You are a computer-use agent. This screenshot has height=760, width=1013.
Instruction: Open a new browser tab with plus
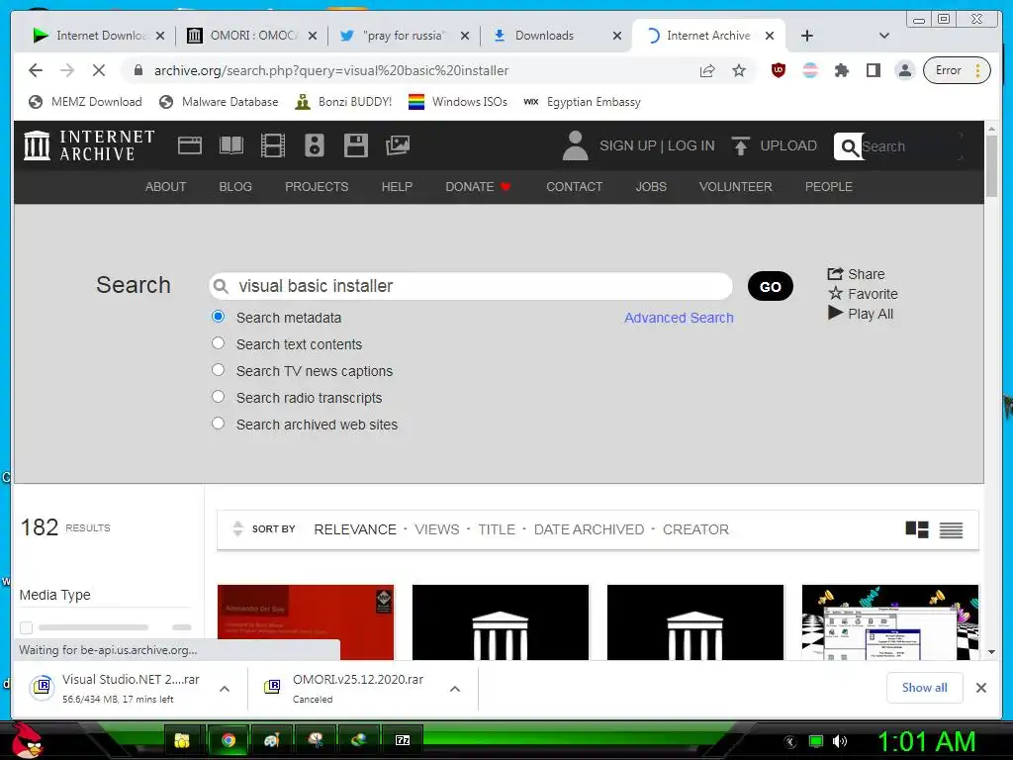807,36
